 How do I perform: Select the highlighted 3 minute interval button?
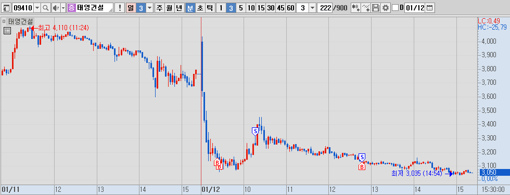(231, 8)
